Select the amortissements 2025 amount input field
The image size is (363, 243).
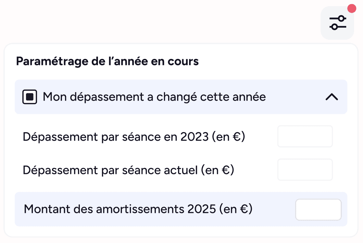coord(318,209)
